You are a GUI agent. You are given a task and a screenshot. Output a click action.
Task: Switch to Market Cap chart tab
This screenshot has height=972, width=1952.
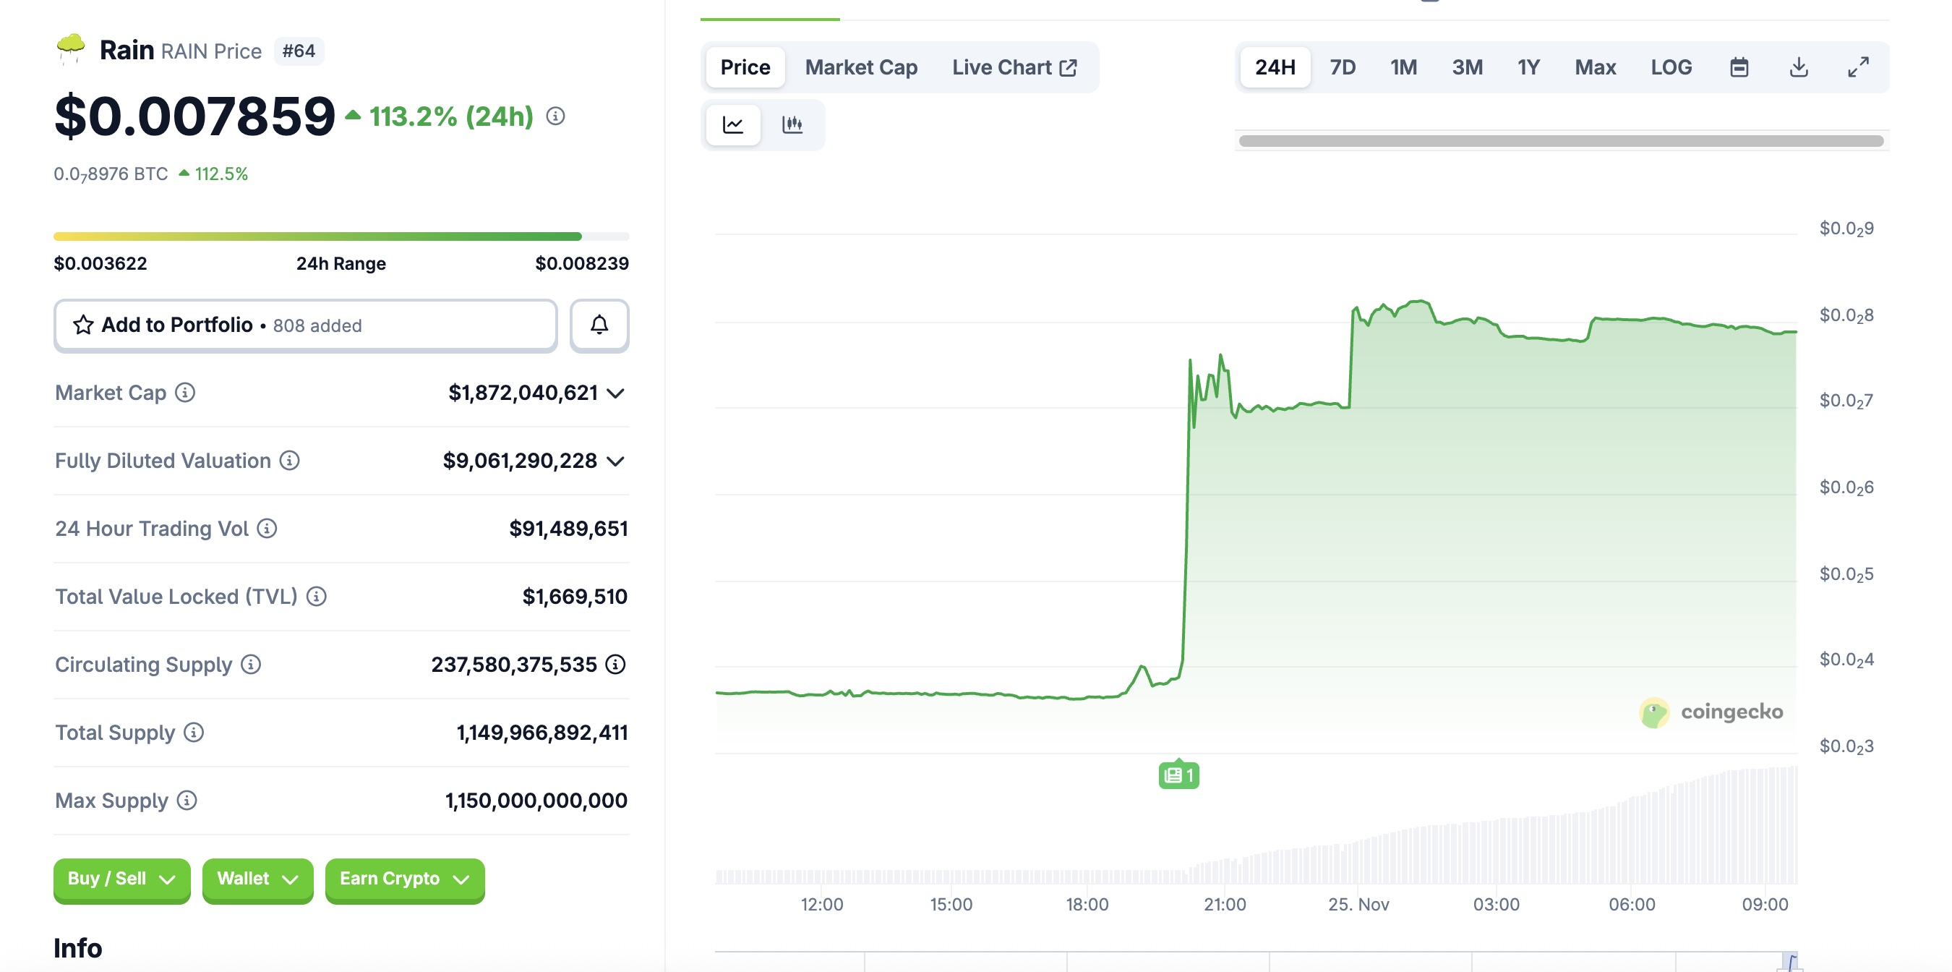point(861,67)
